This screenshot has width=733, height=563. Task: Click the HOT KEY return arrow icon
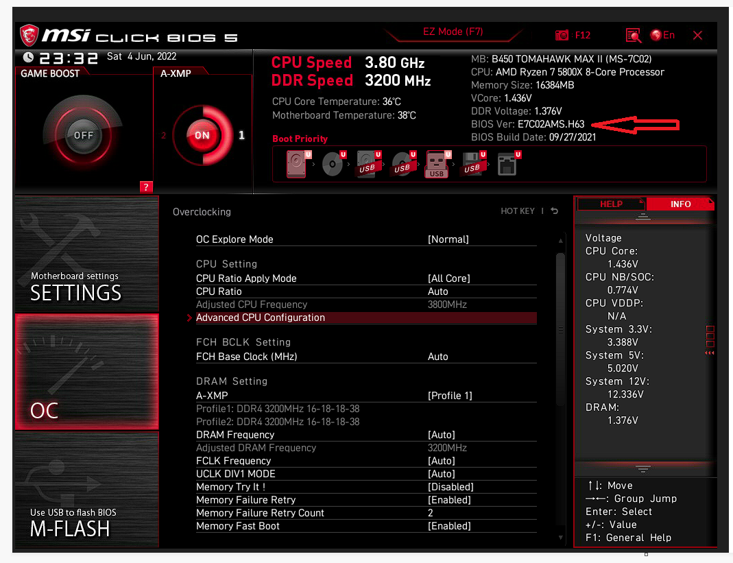coord(555,211)
